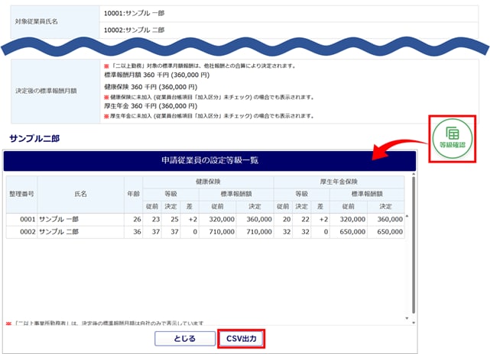Click the 二以上事業所勤務者 footnote in dialog
Screen dimensions: 490x354
[x=105, y=323]
